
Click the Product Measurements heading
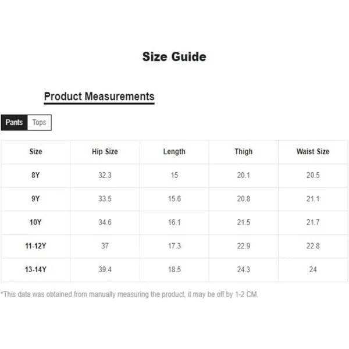pos(99,97)
